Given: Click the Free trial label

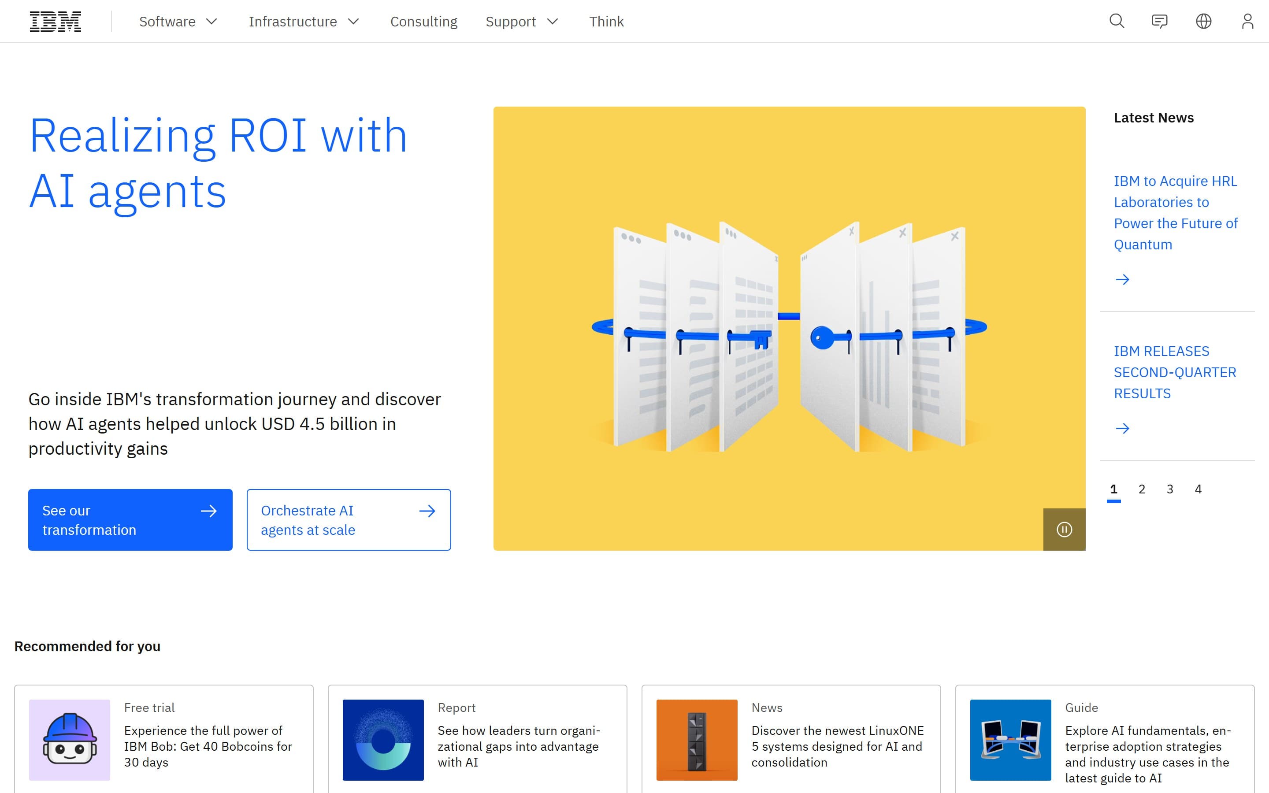Looking at the screenshot, I should pyautogui.click(x=149, y=708).
